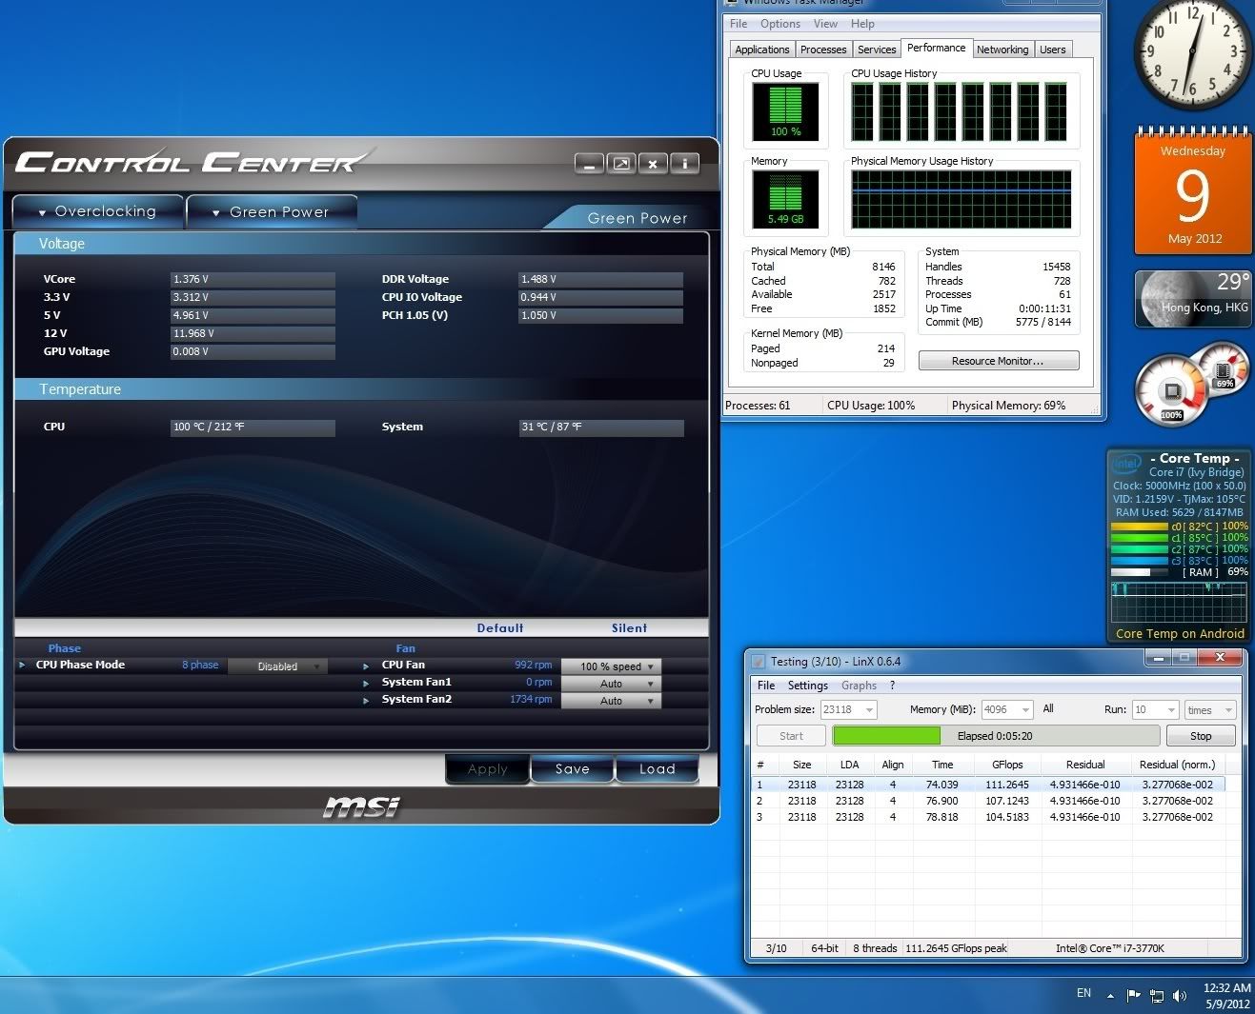Click LinX elapsed progress bar

pos(996,736)
